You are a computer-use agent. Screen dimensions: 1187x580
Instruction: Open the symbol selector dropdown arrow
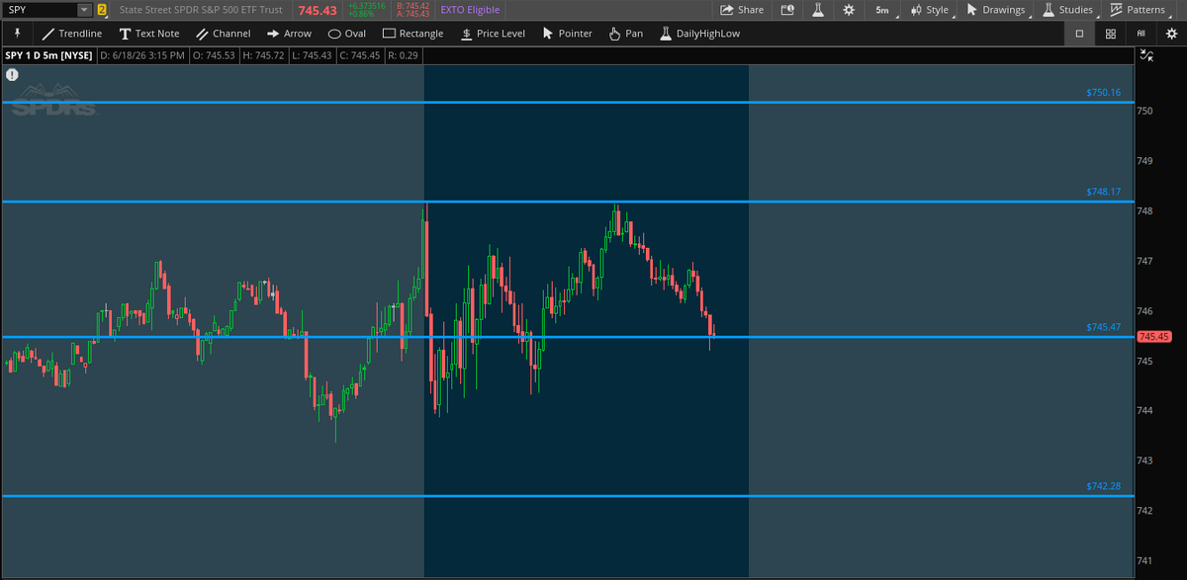[84, 10]
